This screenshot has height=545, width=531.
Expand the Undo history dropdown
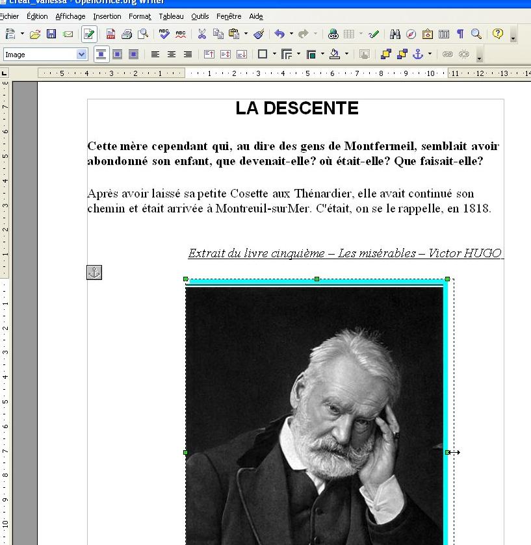click(x=291, y=34)
